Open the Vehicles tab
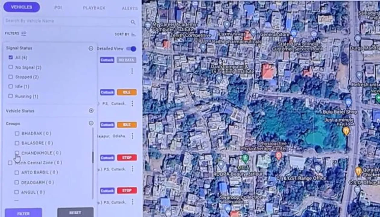This screenshot has width=380, height=217. [21, 7]
